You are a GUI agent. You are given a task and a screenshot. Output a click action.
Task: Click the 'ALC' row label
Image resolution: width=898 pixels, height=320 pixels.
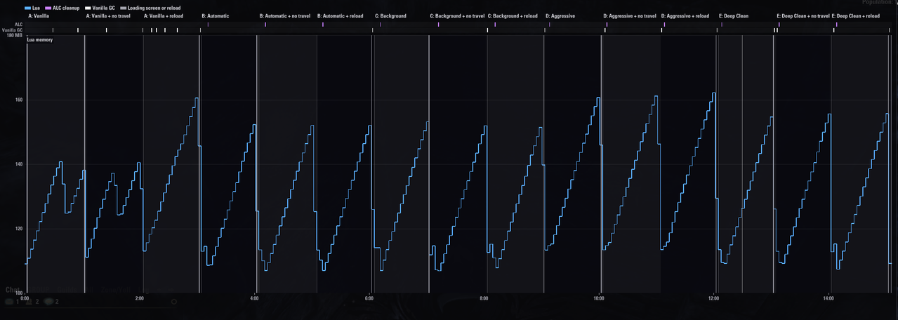pyautogui.click(x=19, y=25)
